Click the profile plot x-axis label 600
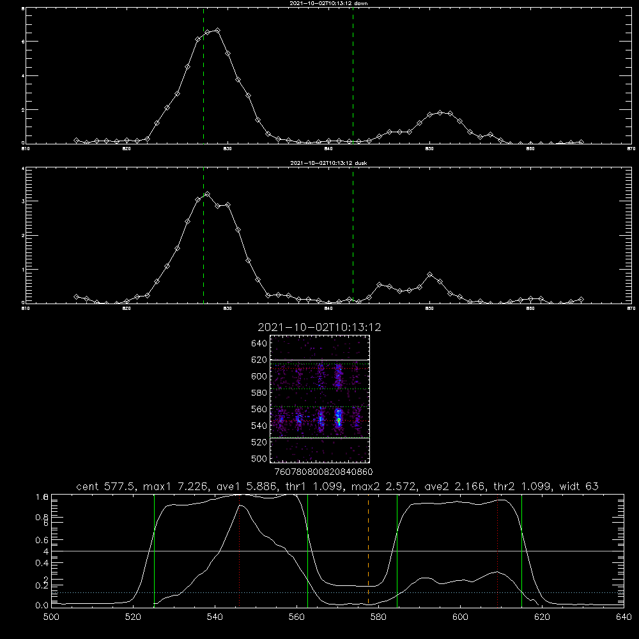This screenshot has width=639, height=639. (x=460, y=617)
